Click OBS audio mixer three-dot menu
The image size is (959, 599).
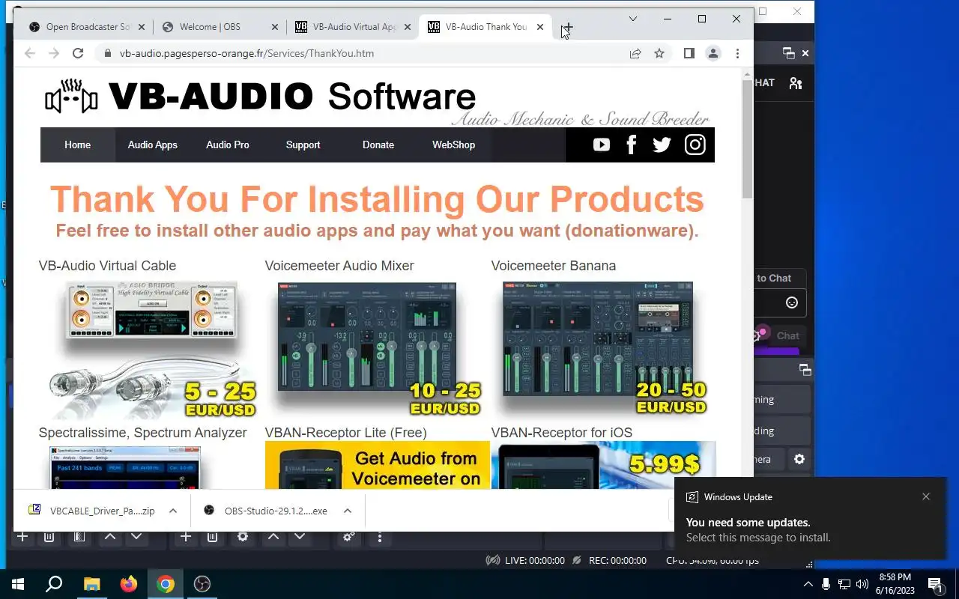point(380,537)
